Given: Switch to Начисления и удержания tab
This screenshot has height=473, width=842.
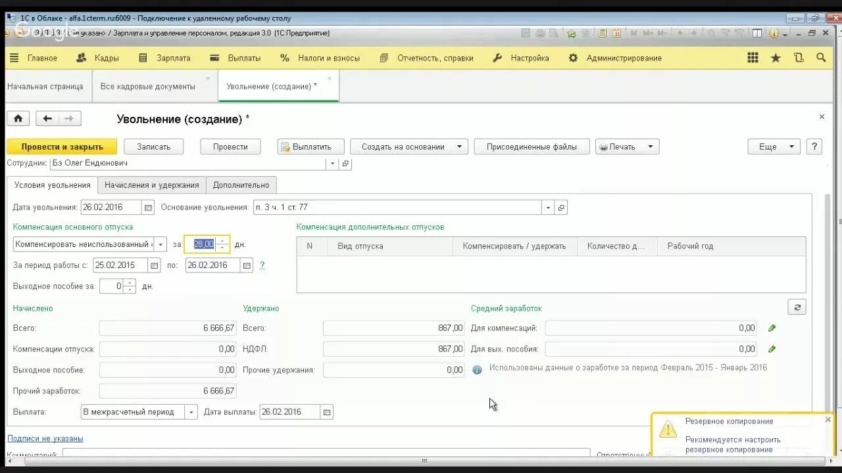Looking at the screenshot, I should click(152, 185).
